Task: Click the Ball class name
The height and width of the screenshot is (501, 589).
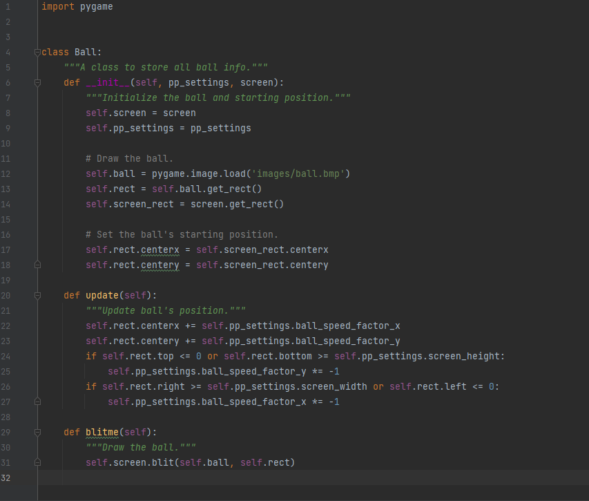Action: [86, 53]
